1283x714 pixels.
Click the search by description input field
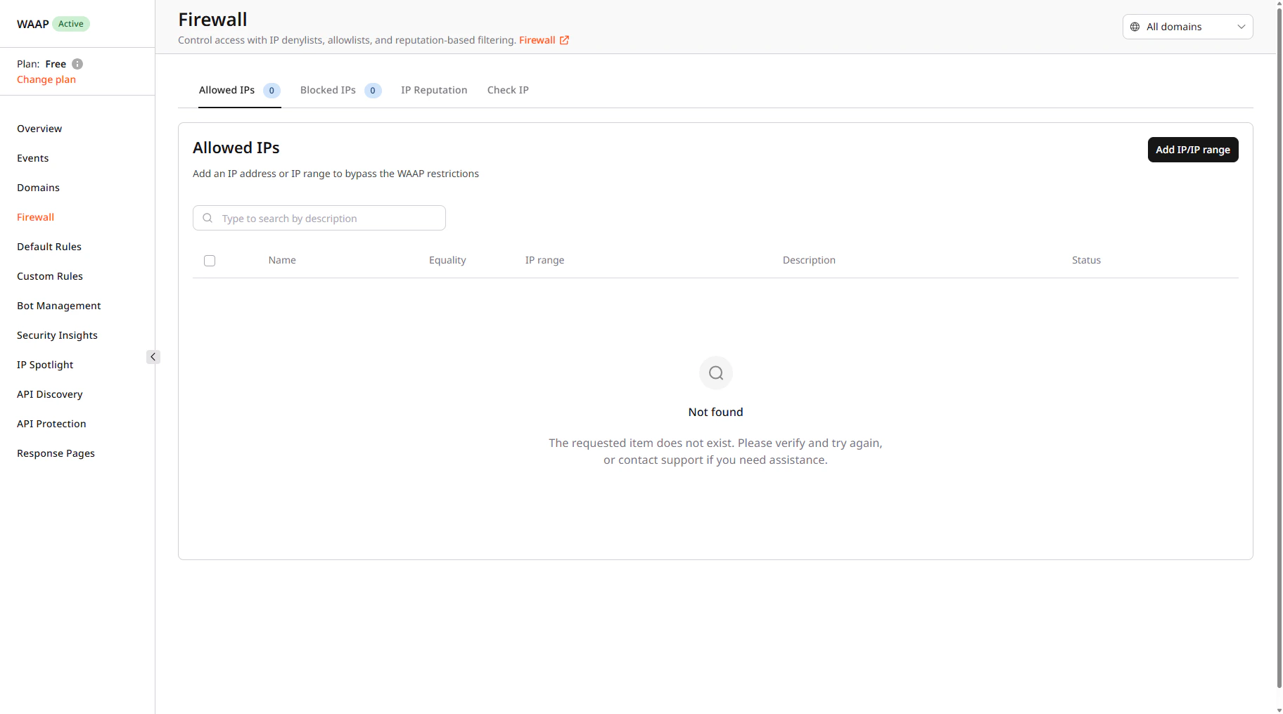[x=319, y=218]
